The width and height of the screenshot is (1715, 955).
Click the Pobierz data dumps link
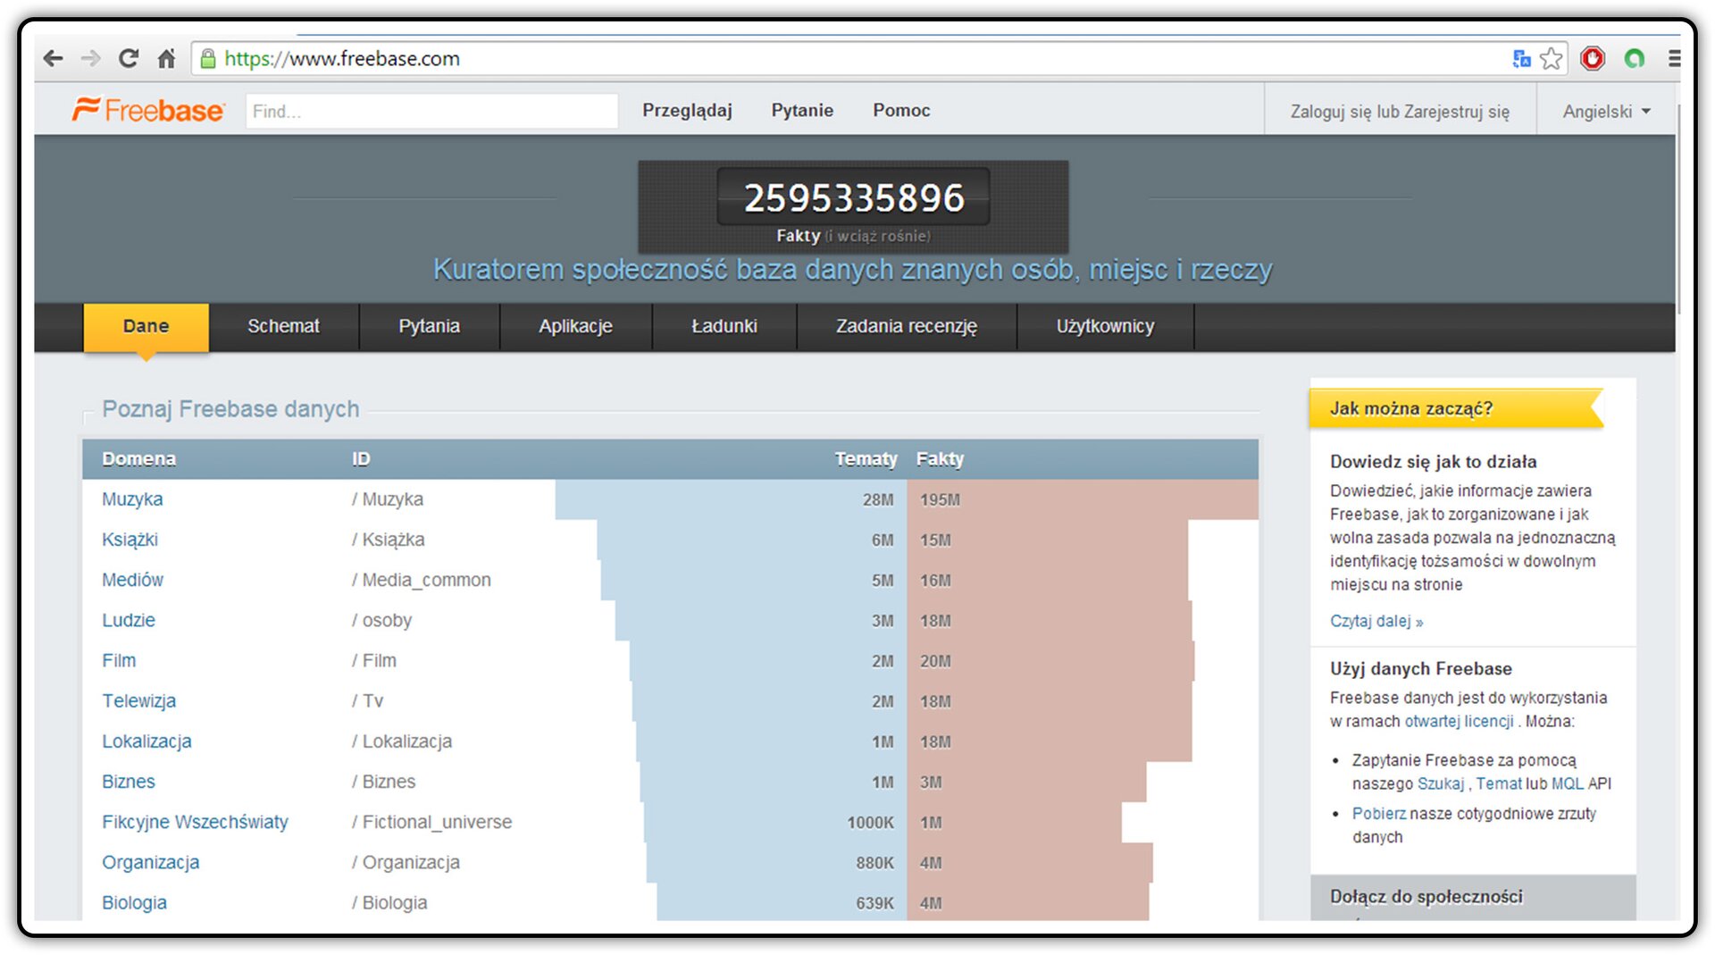click(x=1378, y=814)
